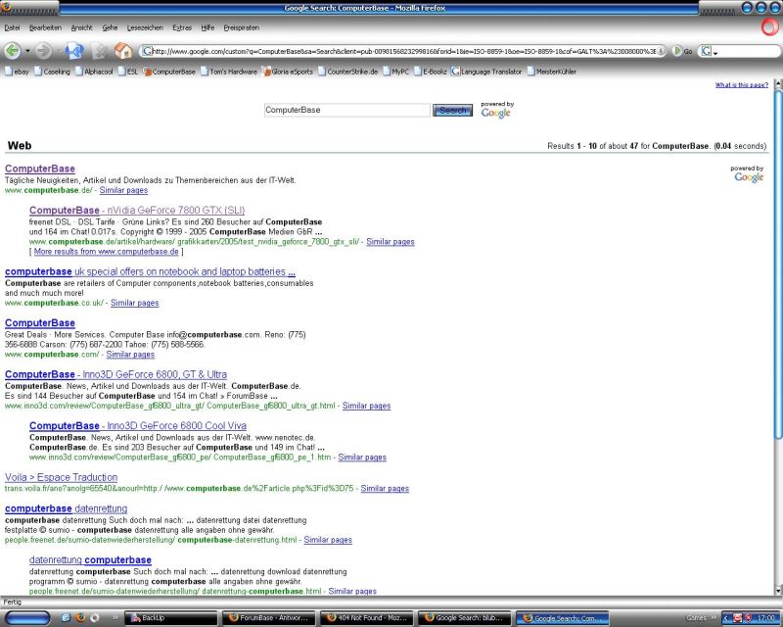This screenshot has width=783, height=627.
Task: Open the ComputerBase bookmark in the bookmarks toolbar
Action: pos(169,72)
